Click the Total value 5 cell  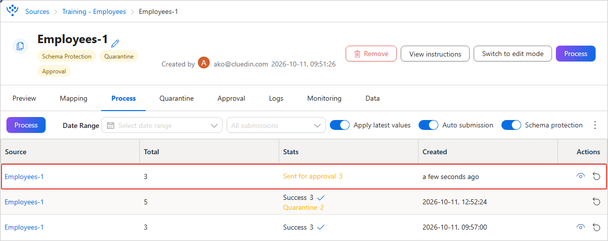click(x=209, y=202)
